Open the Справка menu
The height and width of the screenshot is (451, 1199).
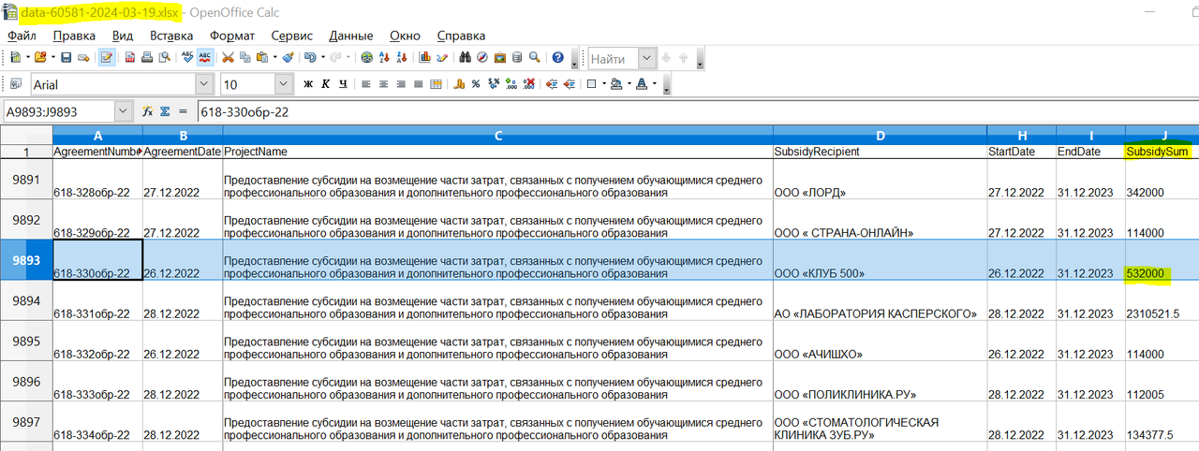(x=462, y=36)
